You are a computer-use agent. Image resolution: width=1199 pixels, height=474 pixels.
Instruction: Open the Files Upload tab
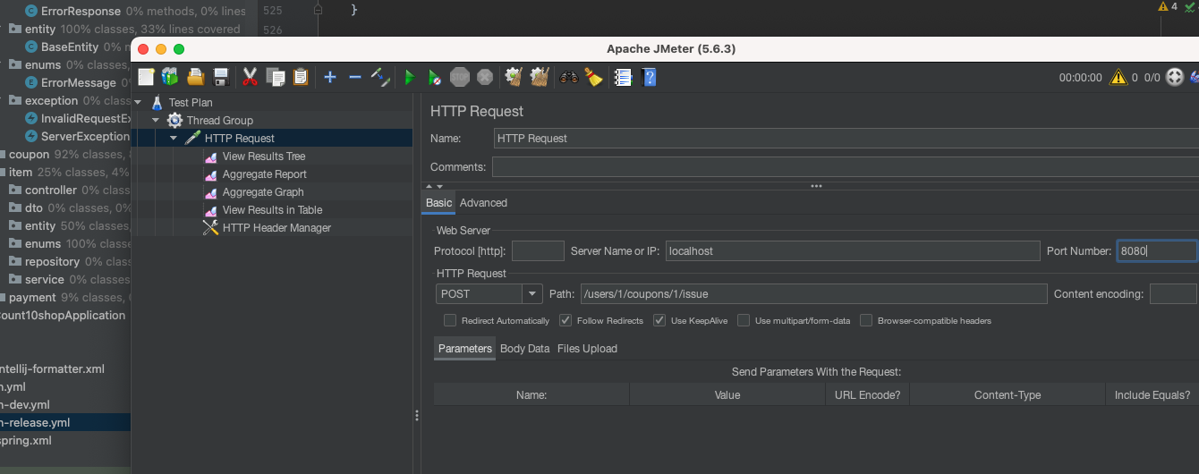point(587,349)
